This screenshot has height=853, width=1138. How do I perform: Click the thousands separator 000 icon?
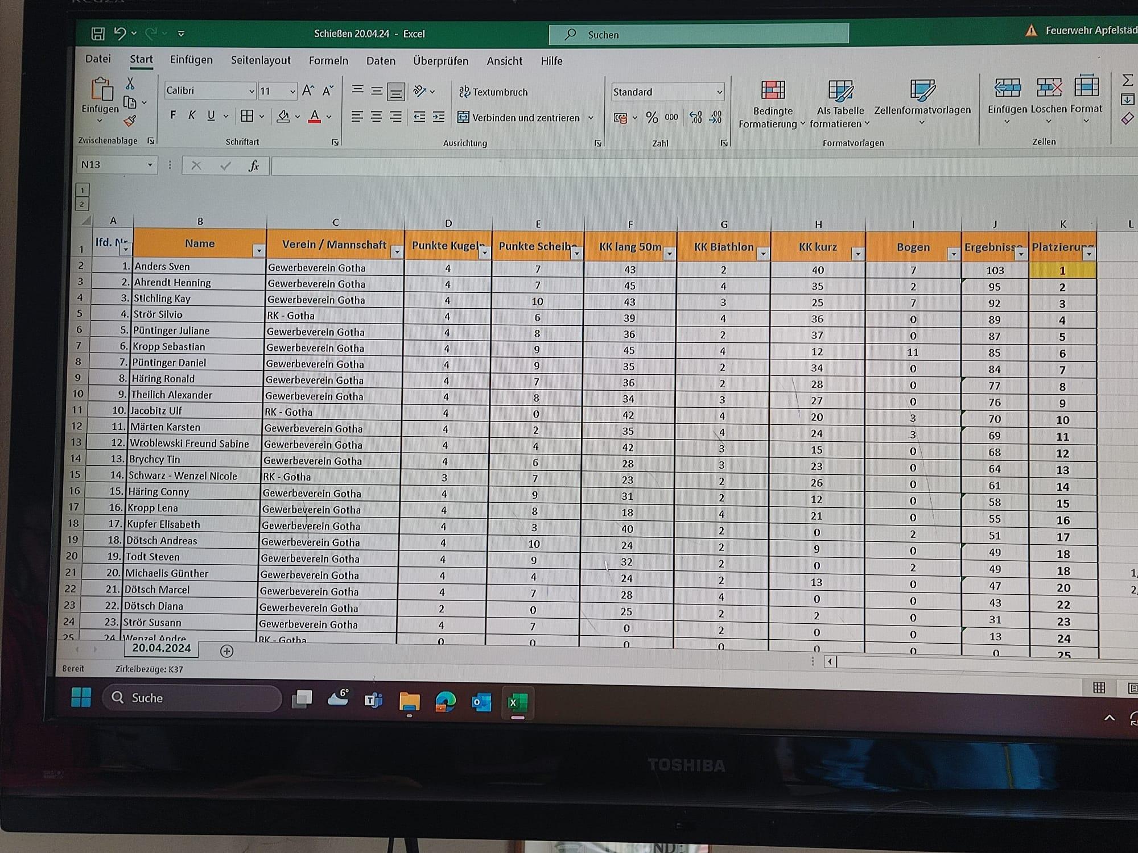coord(671,117)
